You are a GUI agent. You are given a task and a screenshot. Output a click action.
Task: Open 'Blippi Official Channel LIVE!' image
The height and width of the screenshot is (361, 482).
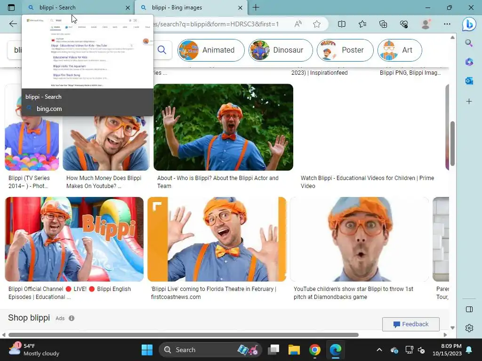click(x=74, y=239)
